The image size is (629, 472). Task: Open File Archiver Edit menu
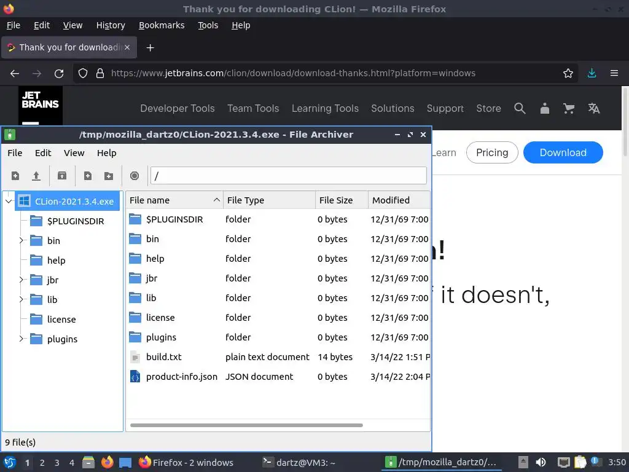point(43,153)
